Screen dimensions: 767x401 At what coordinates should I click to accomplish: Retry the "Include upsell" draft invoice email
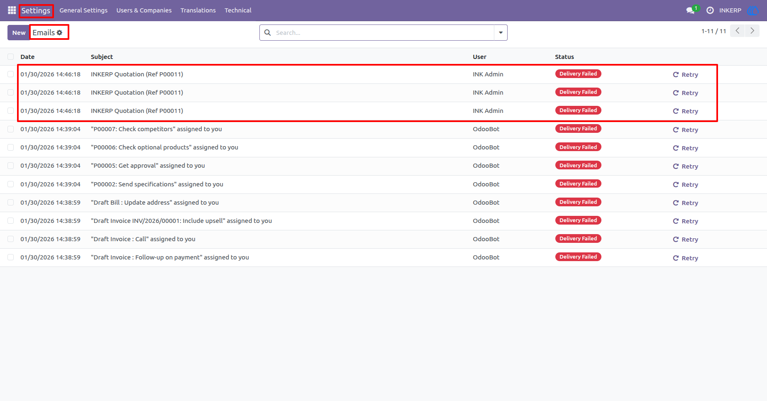pos(685,221)
